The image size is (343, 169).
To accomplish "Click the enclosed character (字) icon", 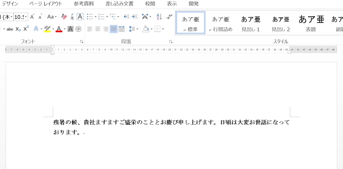I will coord(79,29).
